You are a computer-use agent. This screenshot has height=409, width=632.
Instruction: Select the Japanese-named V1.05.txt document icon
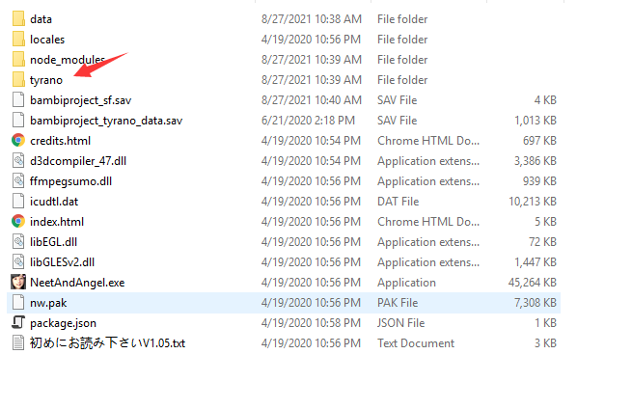[x=18, y=342]
